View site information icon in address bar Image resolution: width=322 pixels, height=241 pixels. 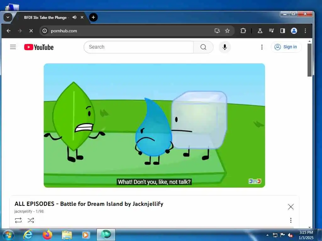[45, 31]
